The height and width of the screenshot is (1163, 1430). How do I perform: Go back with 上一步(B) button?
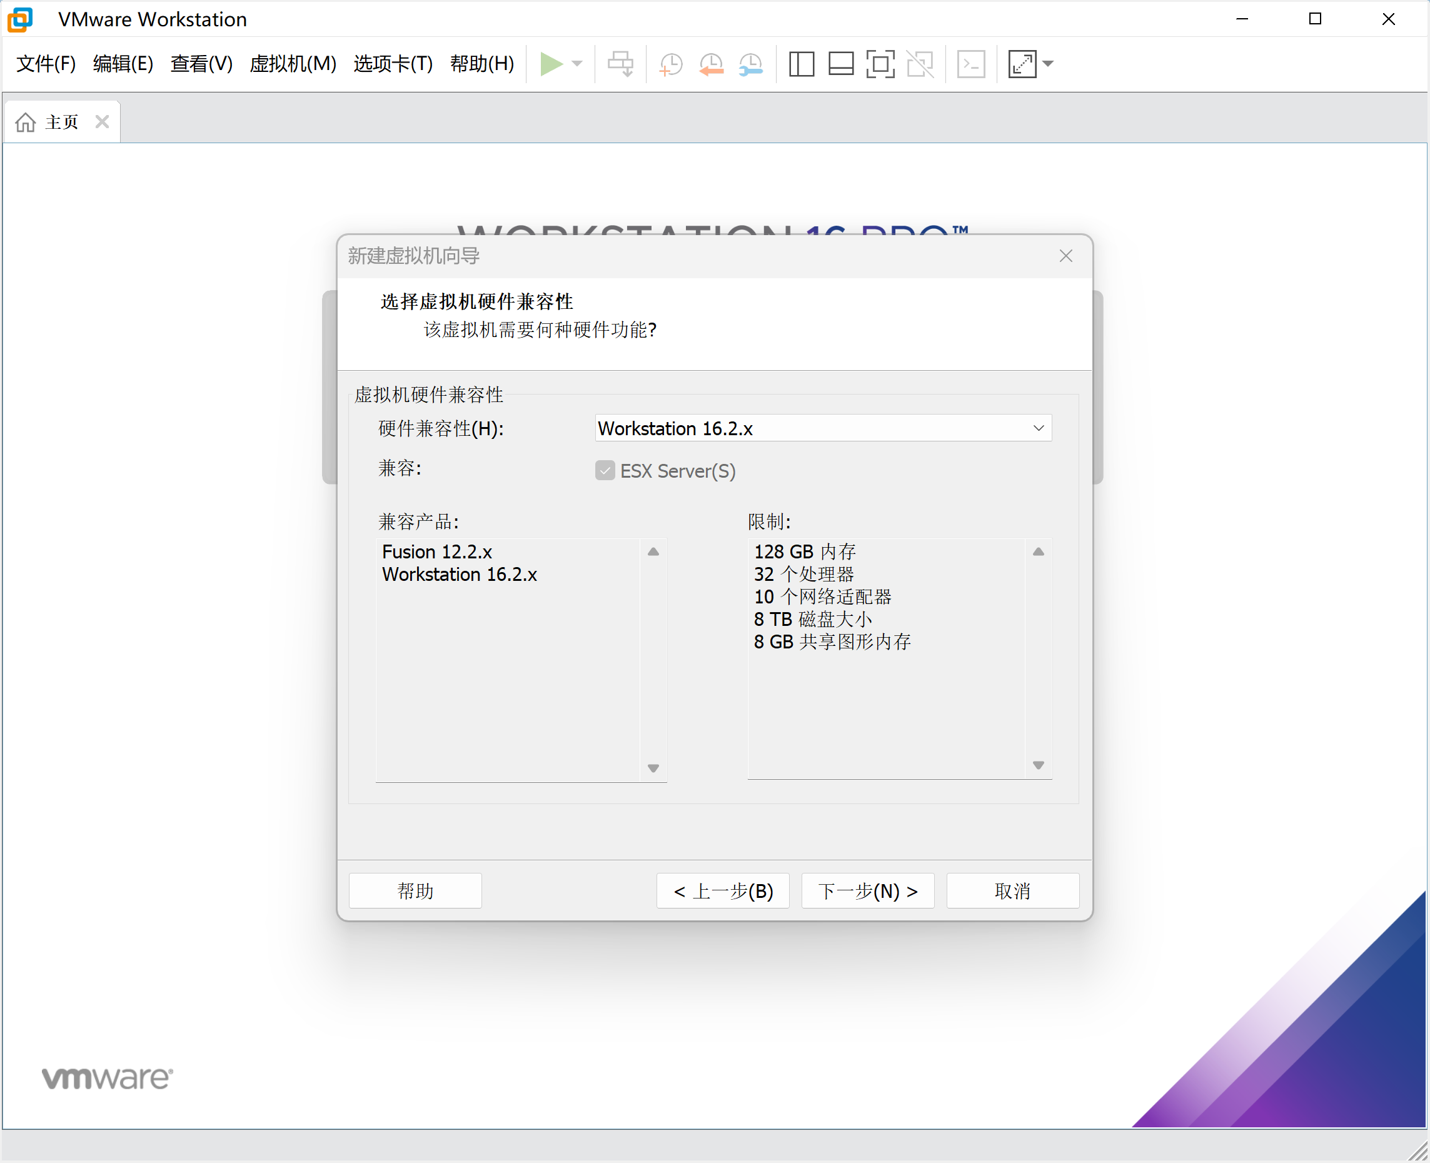(723, 891)
